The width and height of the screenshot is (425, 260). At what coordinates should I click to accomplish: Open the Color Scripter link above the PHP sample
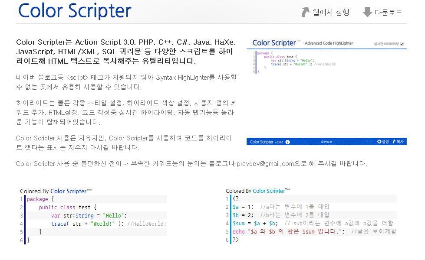(271, 191)
